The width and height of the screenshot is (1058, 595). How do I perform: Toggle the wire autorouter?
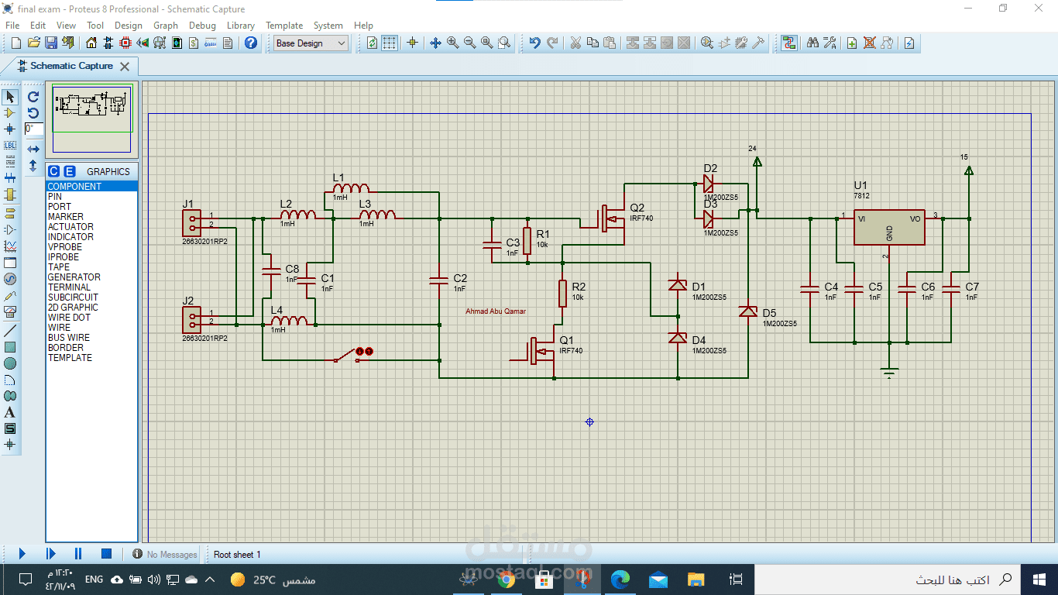[789, 43]
